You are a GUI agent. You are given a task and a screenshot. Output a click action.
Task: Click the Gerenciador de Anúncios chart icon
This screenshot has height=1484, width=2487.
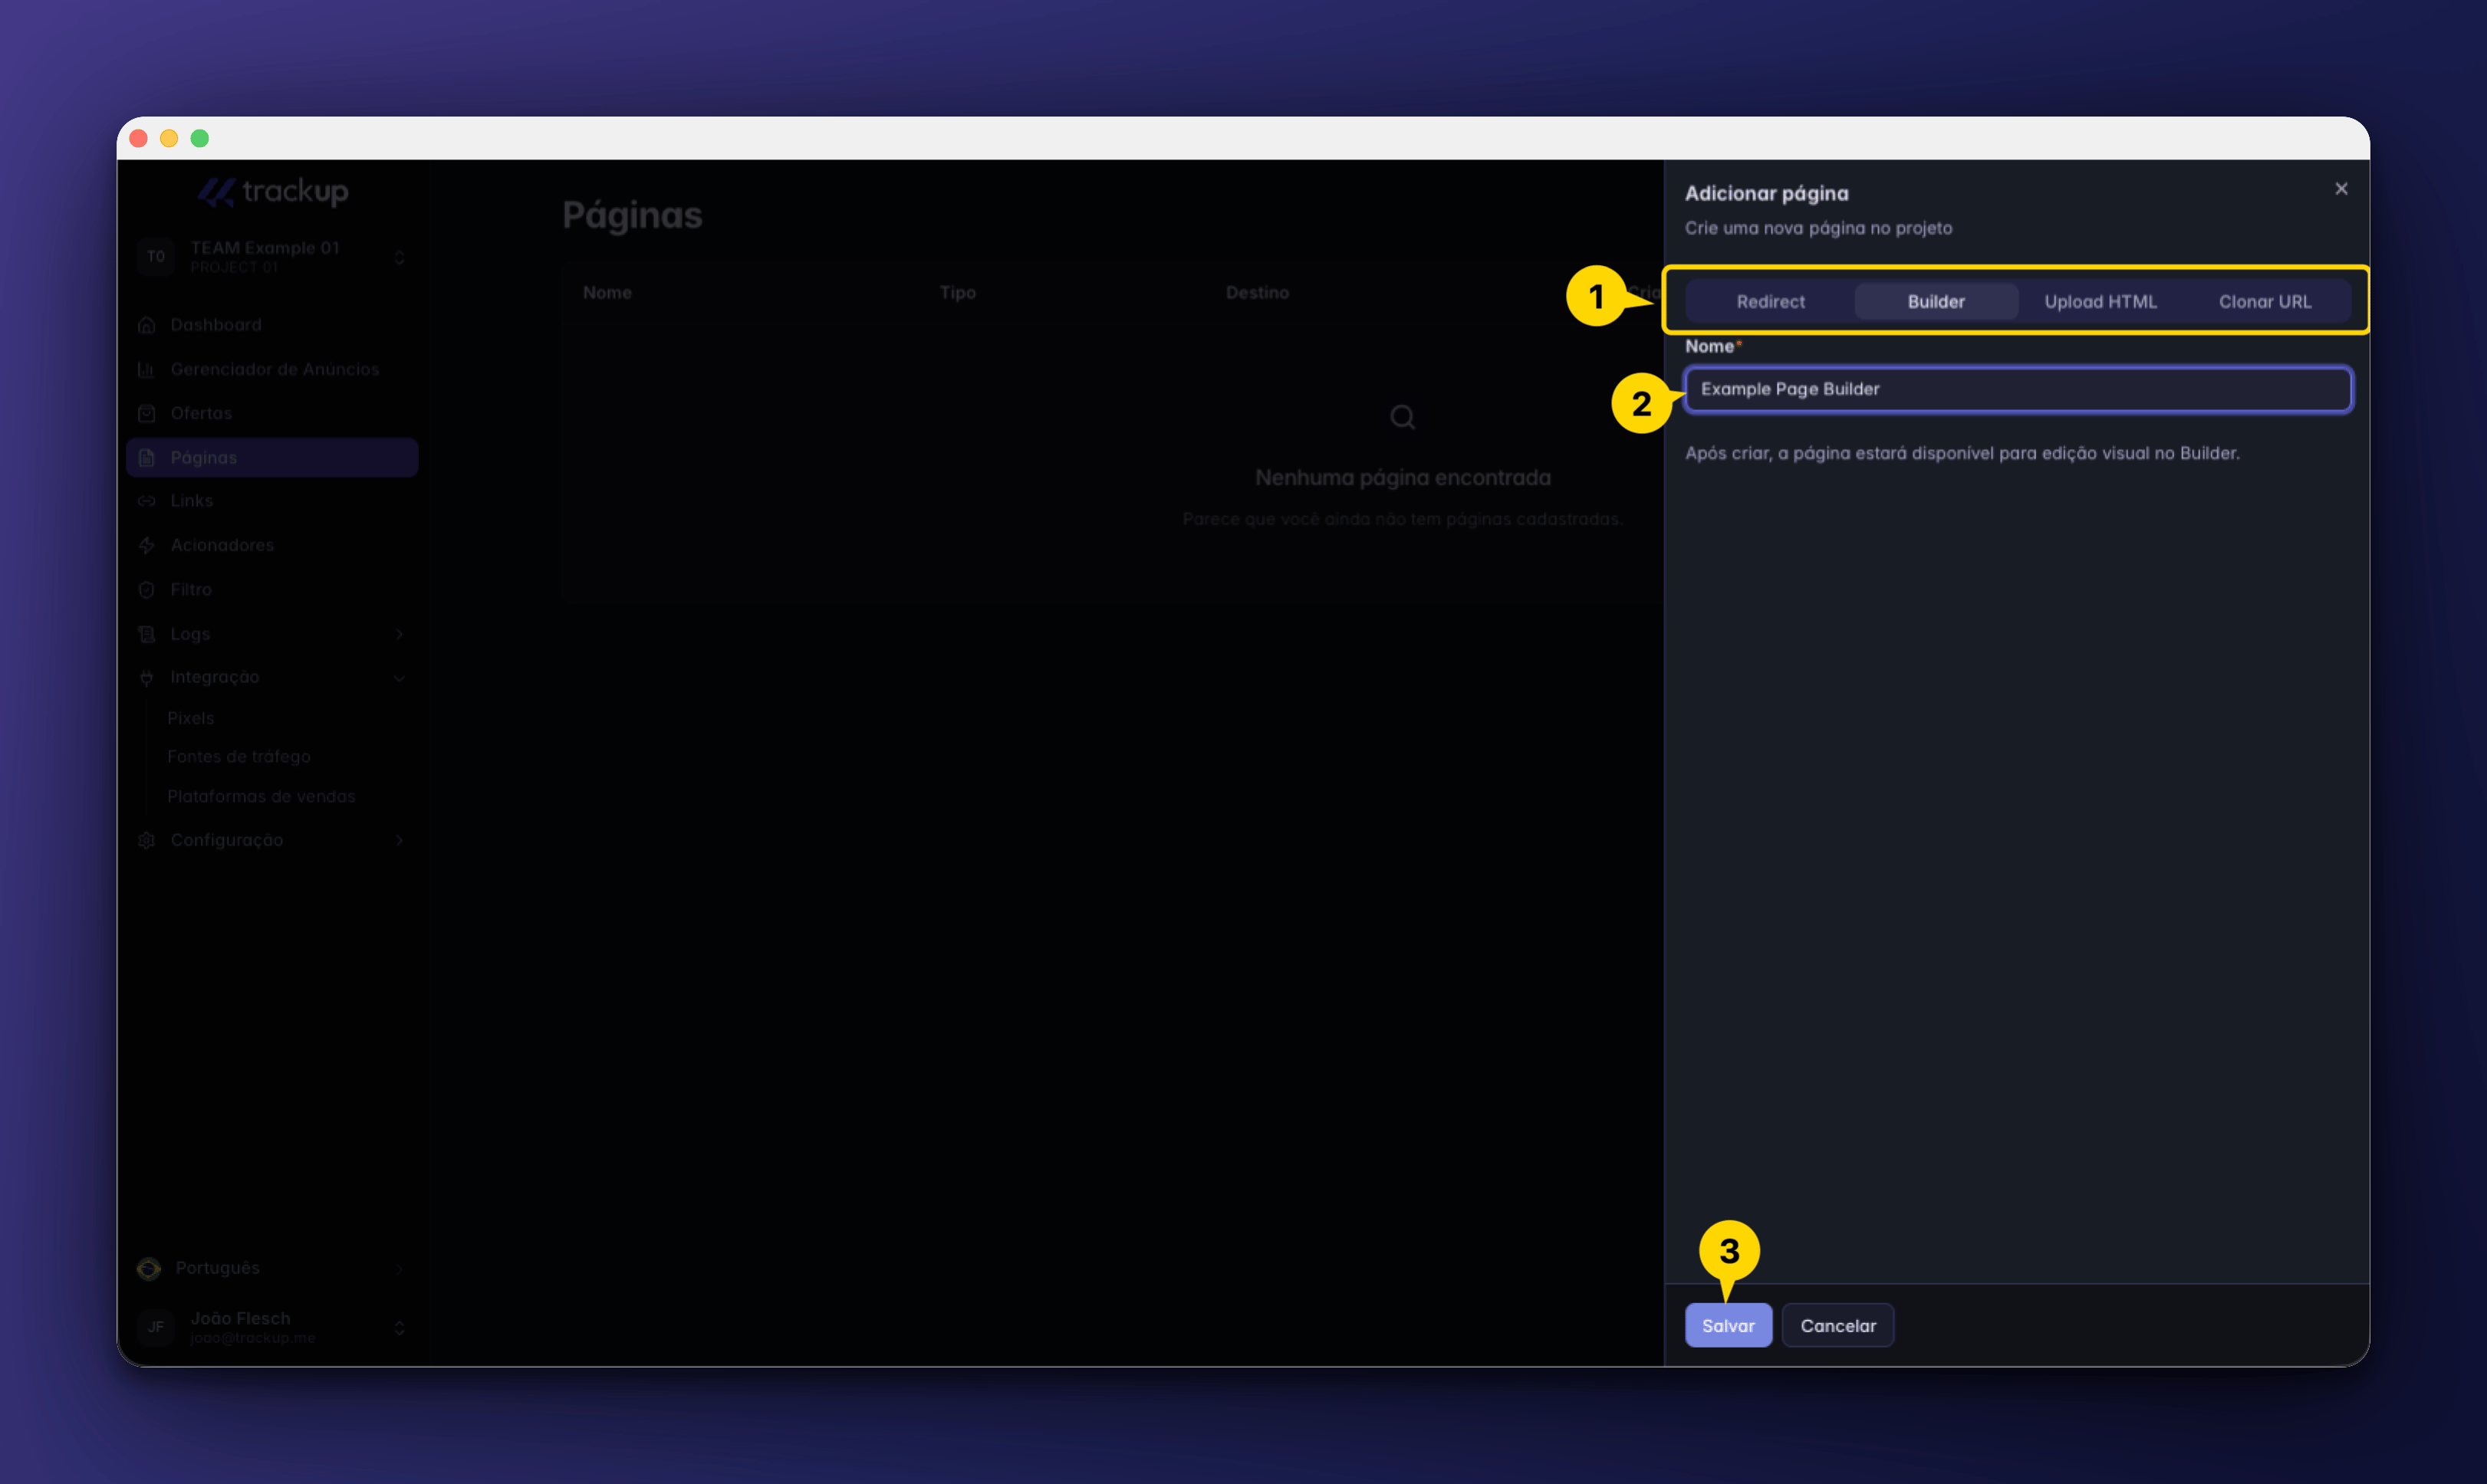coord(147,369)
